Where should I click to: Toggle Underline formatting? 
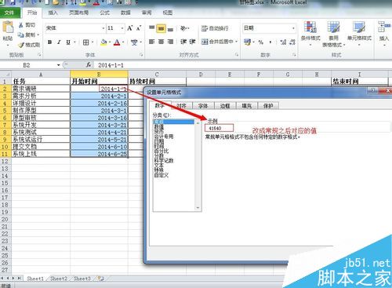68,42
